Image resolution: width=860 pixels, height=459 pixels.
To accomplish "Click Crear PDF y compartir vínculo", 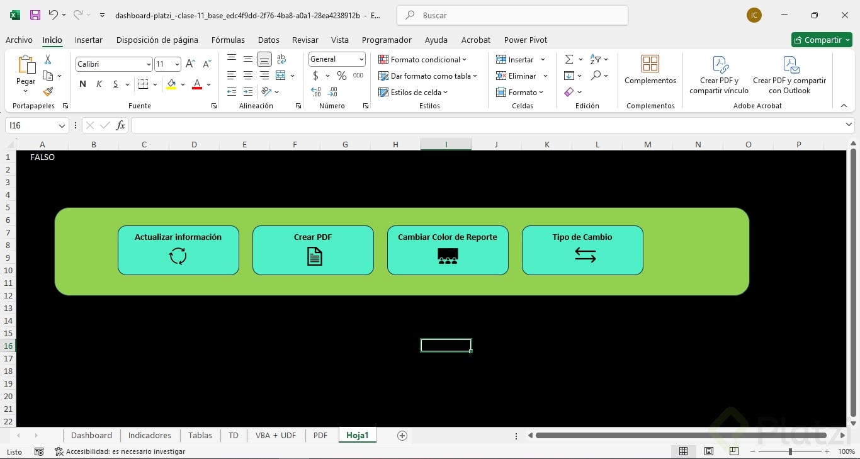I will point(719,75).
